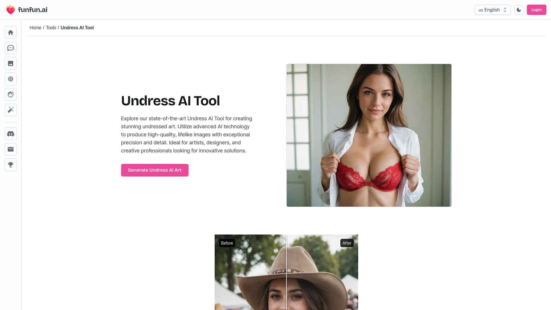Enable the emoji/reaction sidebar icon
This screenshot has height=310, width=551.
(x=11, y=94)
